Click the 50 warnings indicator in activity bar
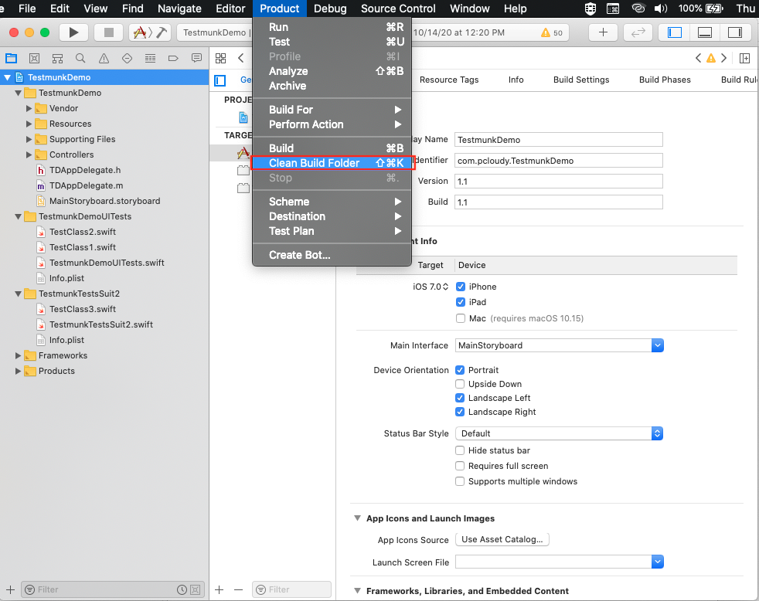Image resolution: width=759 pixels, height=601 pixels. [x=551, y=32]
